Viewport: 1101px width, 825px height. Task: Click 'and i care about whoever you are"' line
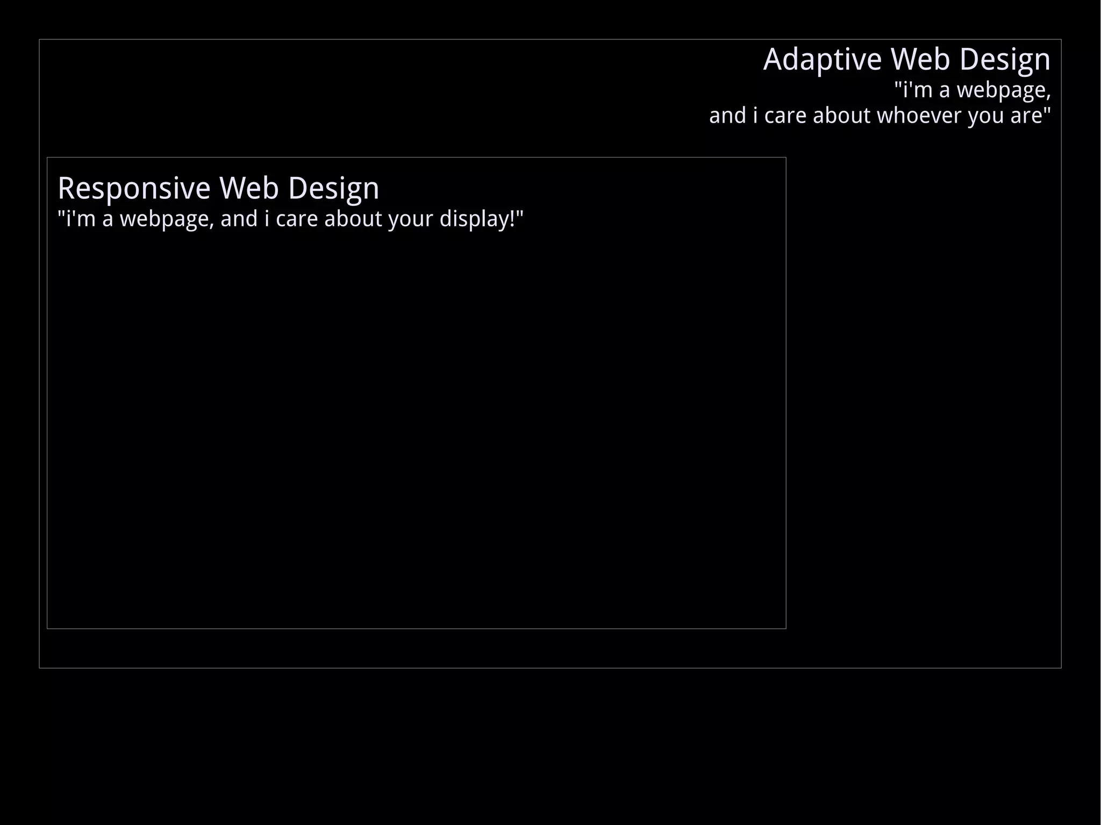click(880, 116)
